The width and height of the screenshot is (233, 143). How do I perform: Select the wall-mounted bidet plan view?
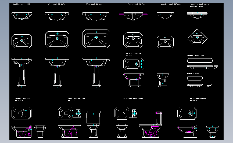(x=187, y=113)
